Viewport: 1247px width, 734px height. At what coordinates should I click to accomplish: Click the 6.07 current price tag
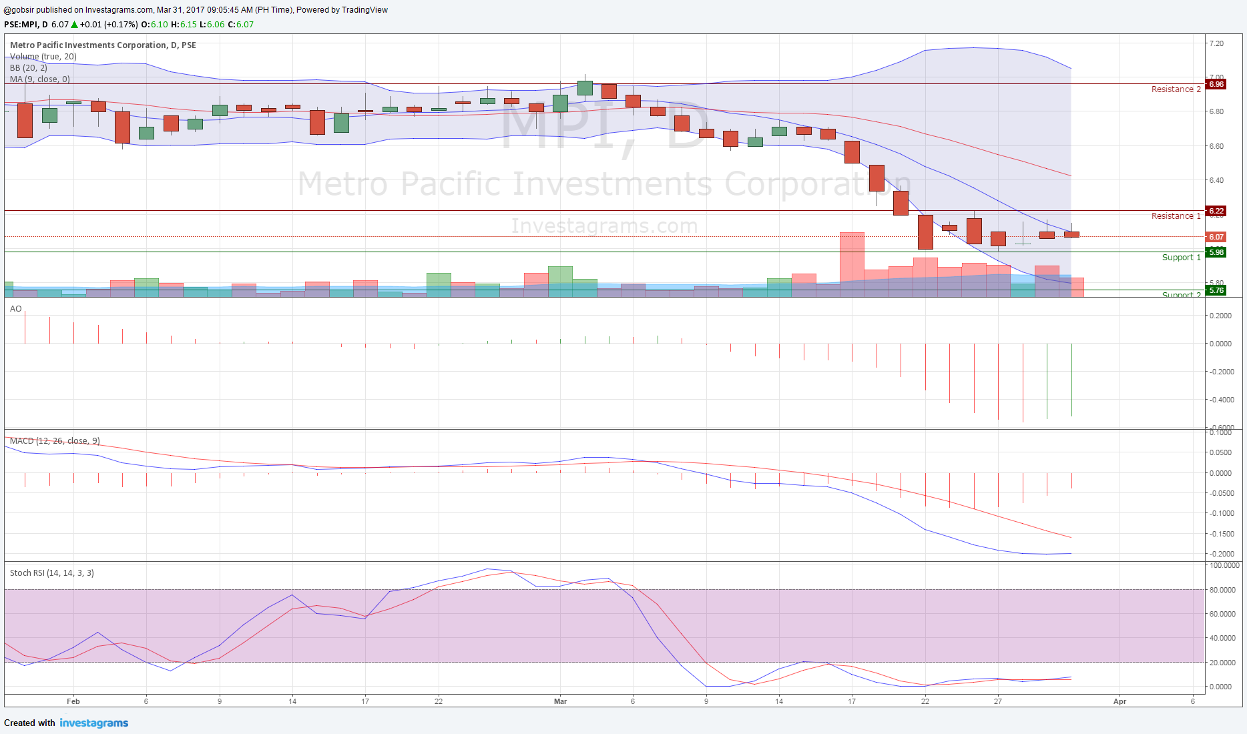click(x=1216, y=237)
